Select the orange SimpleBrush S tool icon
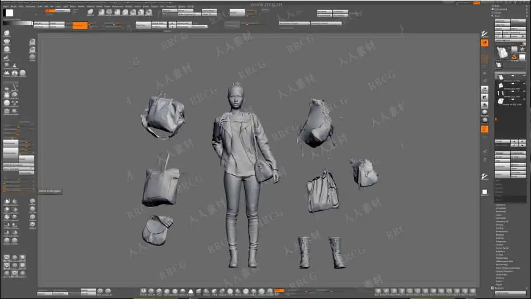 [514, 57]
